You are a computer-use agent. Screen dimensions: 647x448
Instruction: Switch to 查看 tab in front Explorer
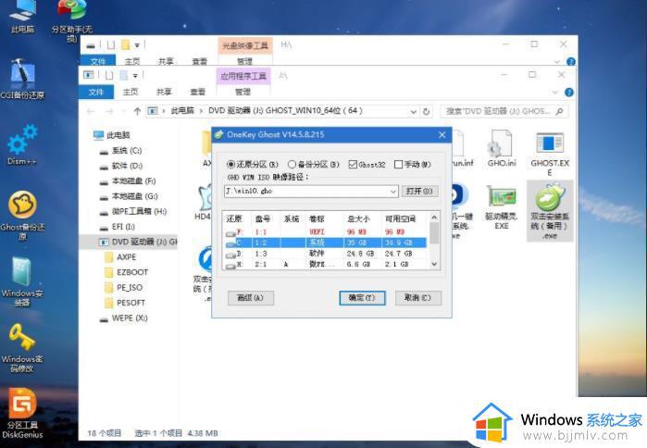[197, 92]
